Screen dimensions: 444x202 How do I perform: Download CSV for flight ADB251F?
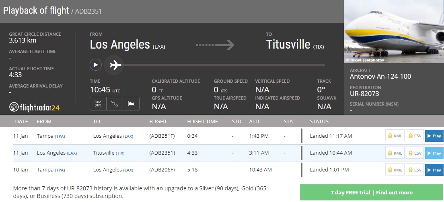tap(415, 136)
